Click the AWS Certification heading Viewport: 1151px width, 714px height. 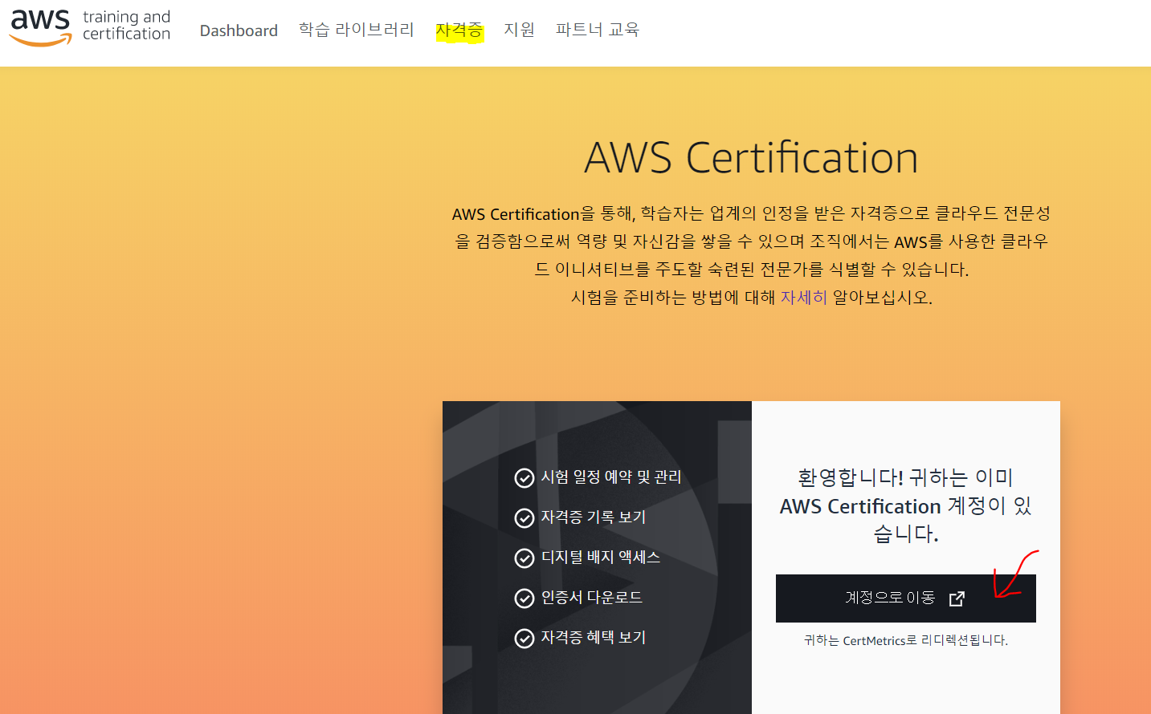[752, 158]
